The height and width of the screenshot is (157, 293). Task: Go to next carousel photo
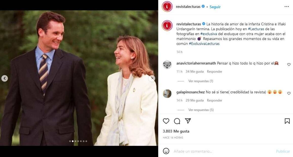tap(152, 78)
